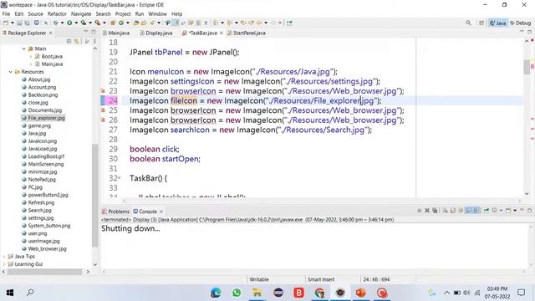Image resolution: width=535 pixels, height=301 pixels.
Task: Click the Open Perspective icon
Action: click(x=481, y=23)
